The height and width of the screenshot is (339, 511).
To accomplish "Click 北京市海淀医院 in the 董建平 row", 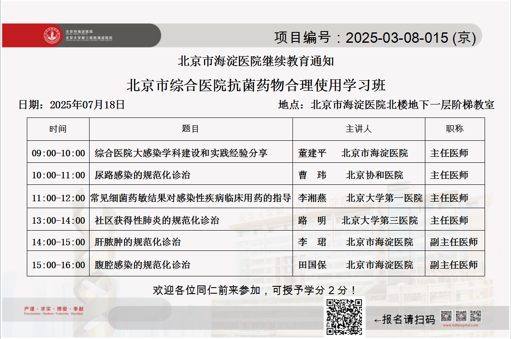I will pyautogui.click(x=375, y=153).
